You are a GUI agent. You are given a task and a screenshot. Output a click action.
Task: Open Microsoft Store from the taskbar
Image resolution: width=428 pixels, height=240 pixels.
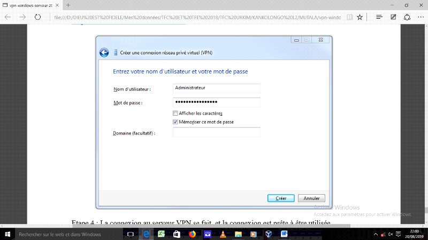177,234
